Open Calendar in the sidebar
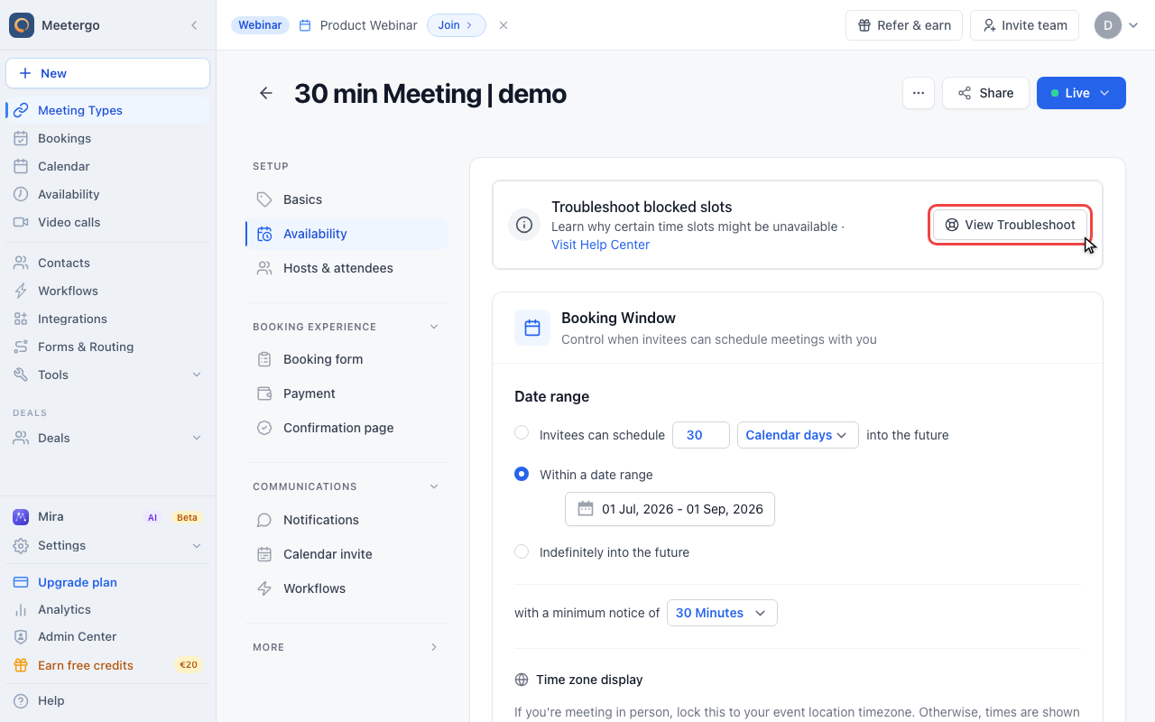Image resolution: width=1155 pixels, height=722 pixels. coord(108,166)
